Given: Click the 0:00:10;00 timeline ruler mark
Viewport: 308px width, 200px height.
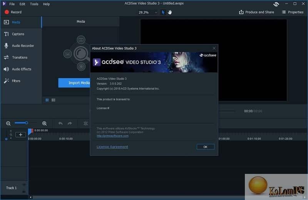Looking at the screenshot, I should click(66, 139).
